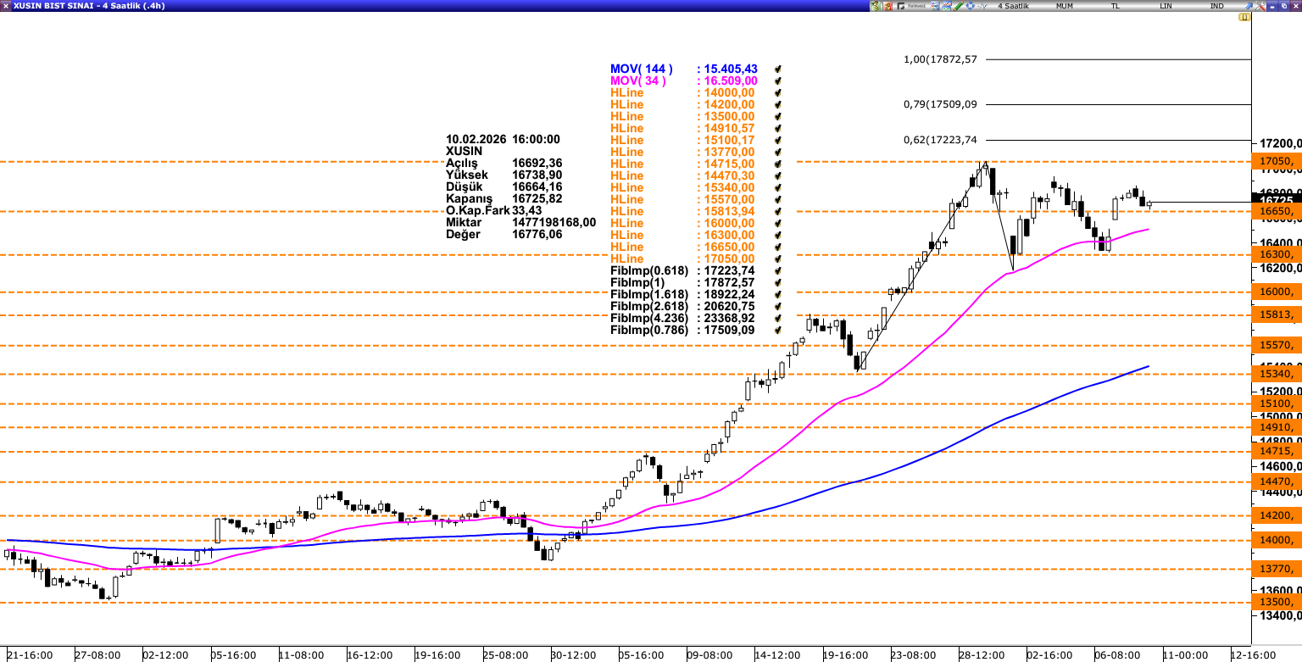Click the first green-yellow toolbar icon
Image resolution: width=1302 pixels, height=662 pixels.
(875, 6)
